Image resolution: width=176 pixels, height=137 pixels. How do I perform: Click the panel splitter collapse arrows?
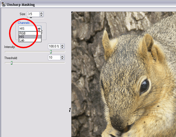coord(70,110)
